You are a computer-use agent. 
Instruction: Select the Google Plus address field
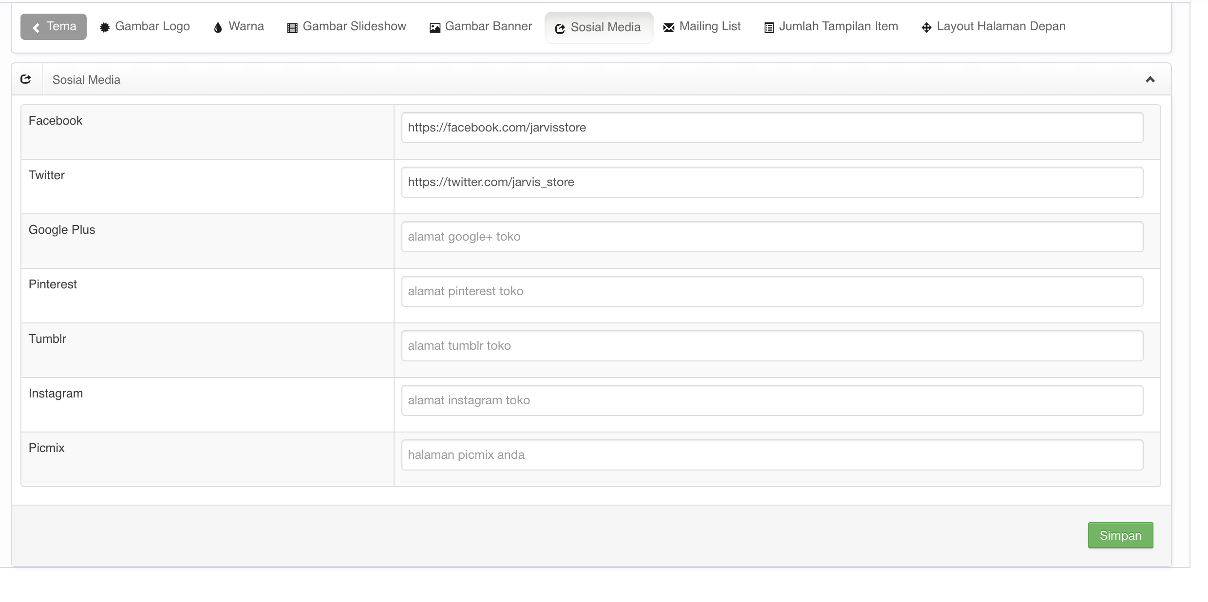(772, 237)
